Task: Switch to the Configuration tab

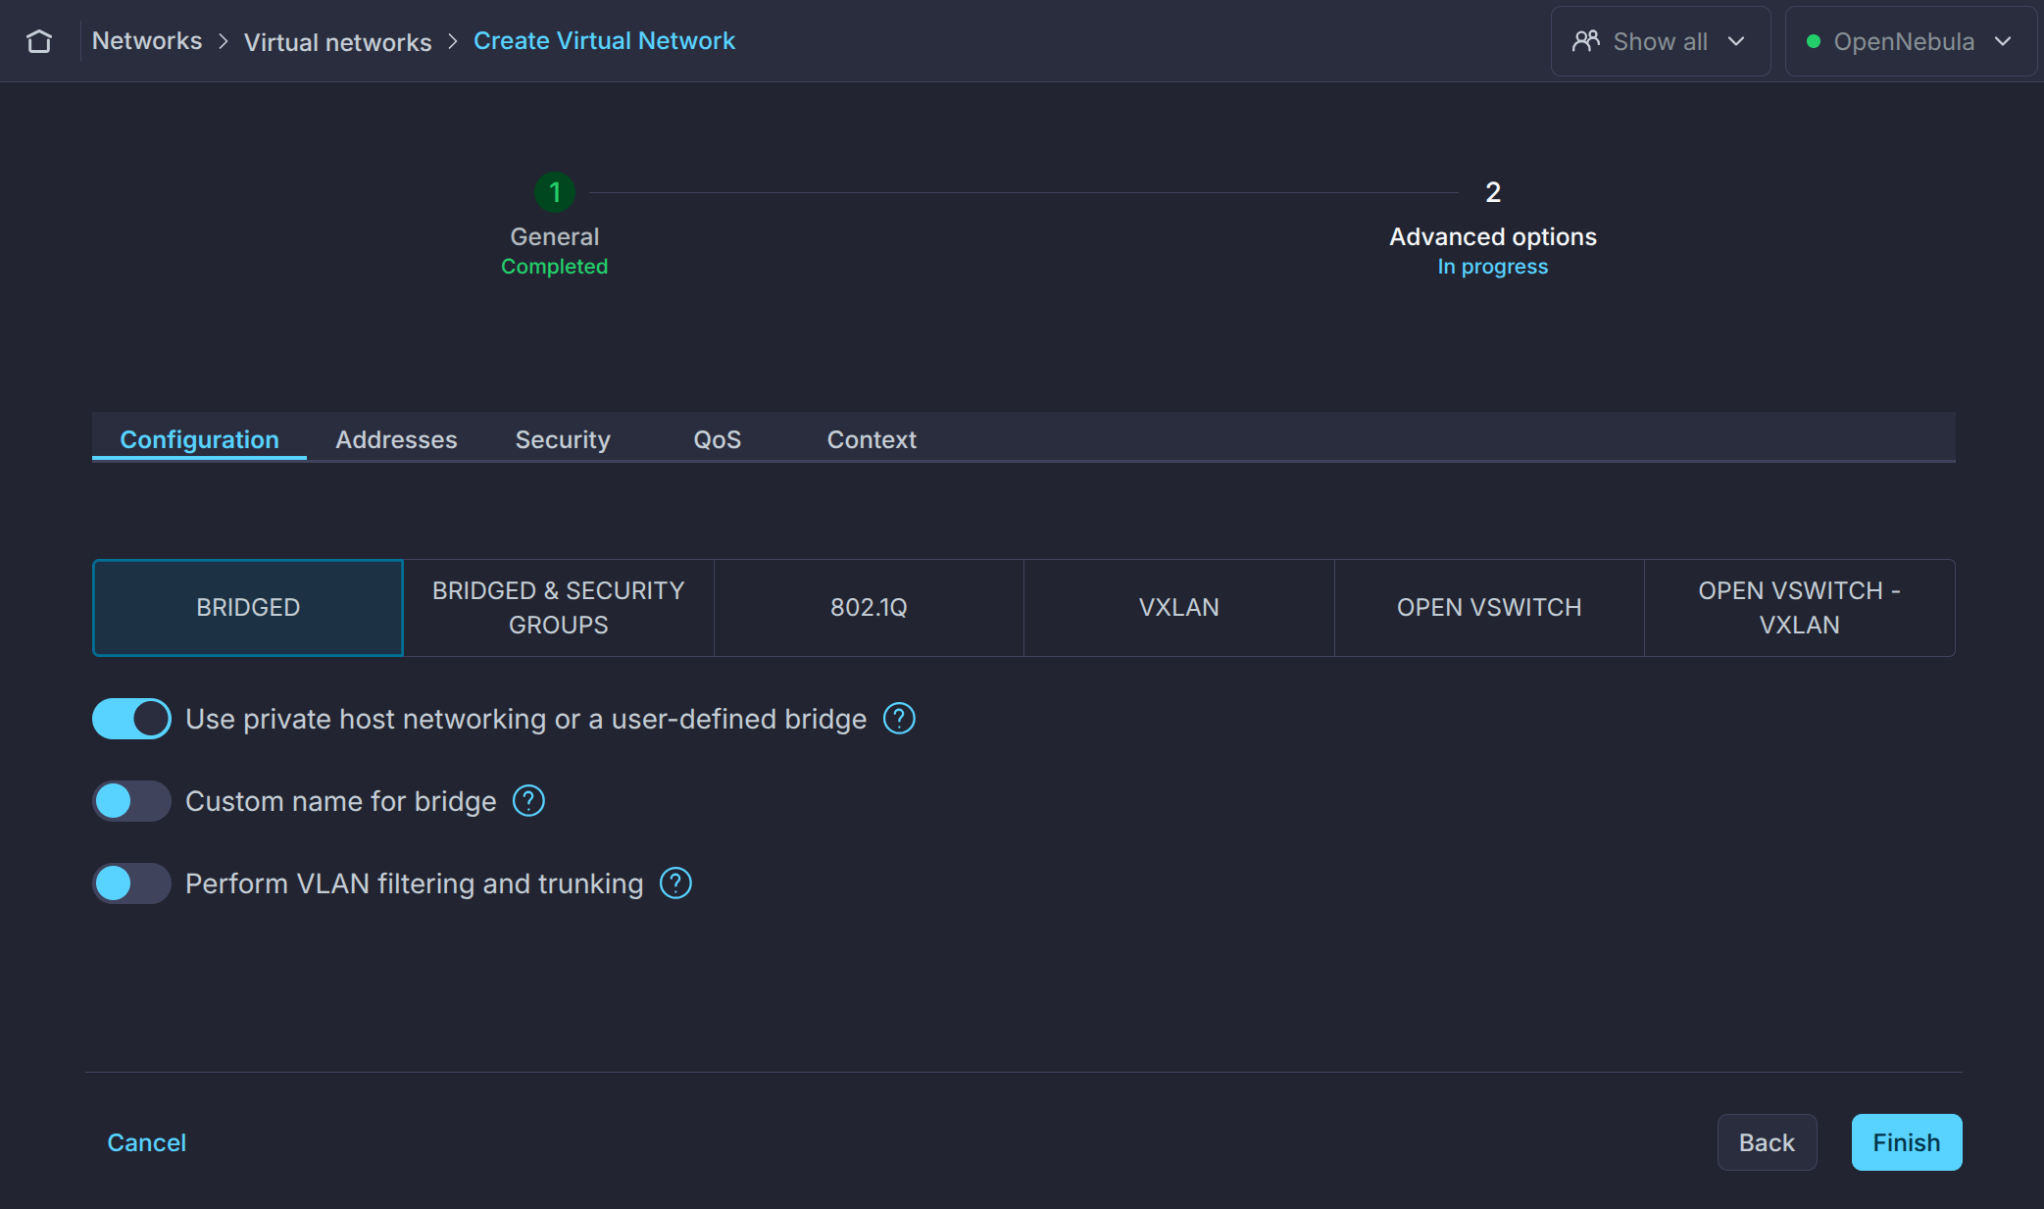Action: coord(199,439)
